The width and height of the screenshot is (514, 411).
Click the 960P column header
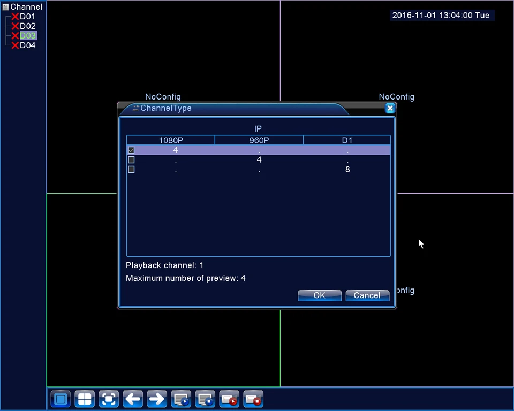[259, 140]
